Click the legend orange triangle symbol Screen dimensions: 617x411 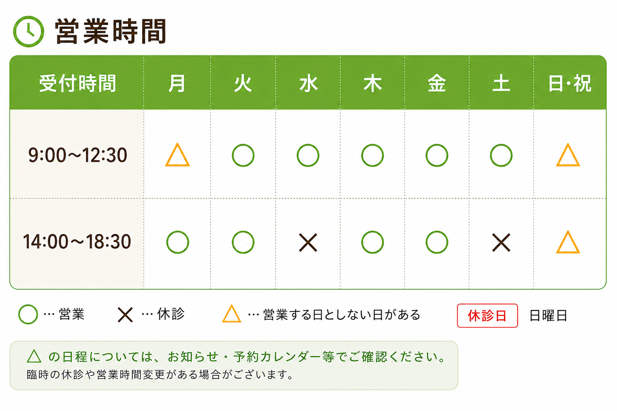232,314
